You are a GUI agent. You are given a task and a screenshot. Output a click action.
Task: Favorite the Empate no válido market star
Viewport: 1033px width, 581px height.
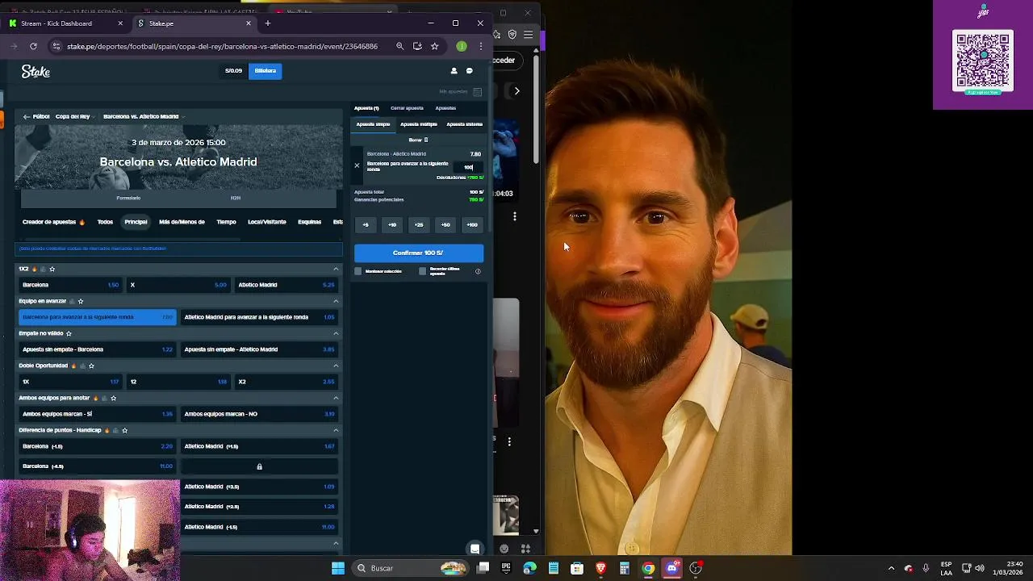point(69,333)
